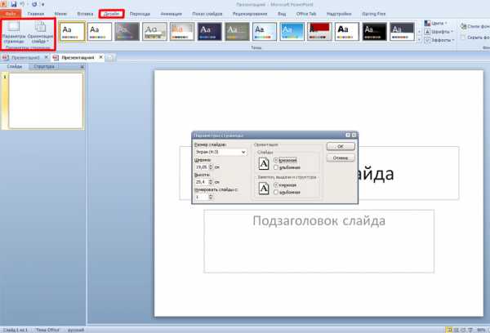Click the Отмена button in dialog

click(x=340, y=158)
